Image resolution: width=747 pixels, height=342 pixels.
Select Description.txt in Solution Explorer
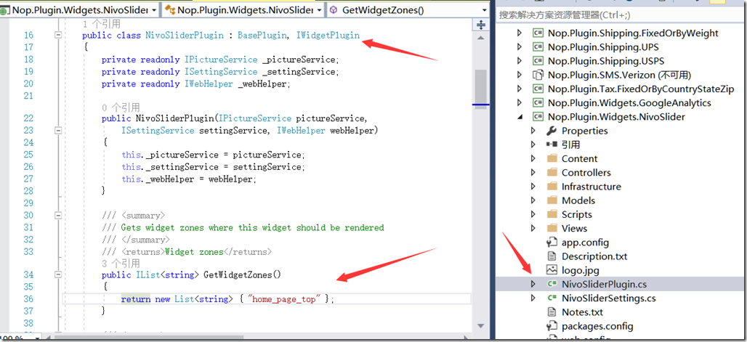click(x=594, y=256)
